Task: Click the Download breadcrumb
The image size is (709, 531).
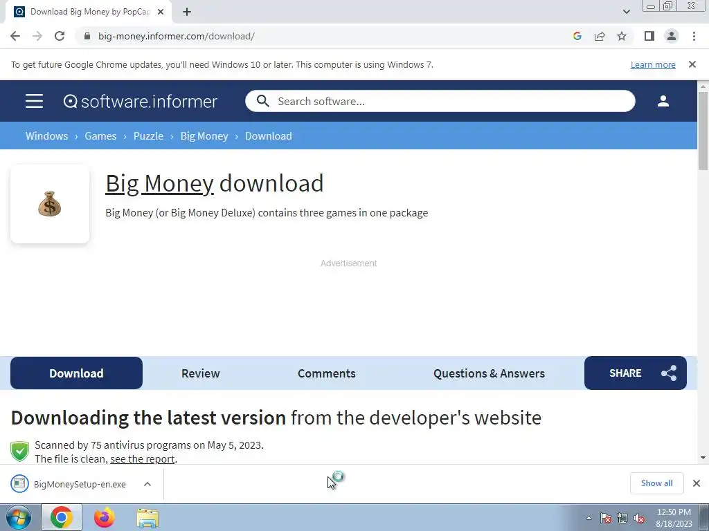Action: tap(268, 136)
